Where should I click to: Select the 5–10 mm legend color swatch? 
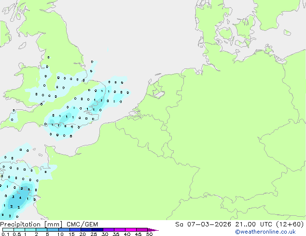[53, 230]
